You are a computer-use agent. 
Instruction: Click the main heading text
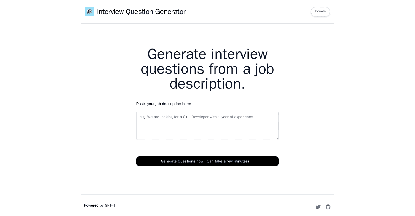(x=207, y=69)
